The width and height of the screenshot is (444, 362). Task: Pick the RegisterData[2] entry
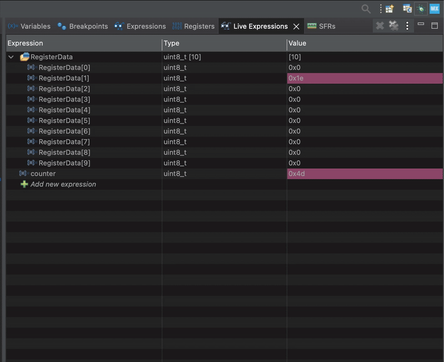224,89
